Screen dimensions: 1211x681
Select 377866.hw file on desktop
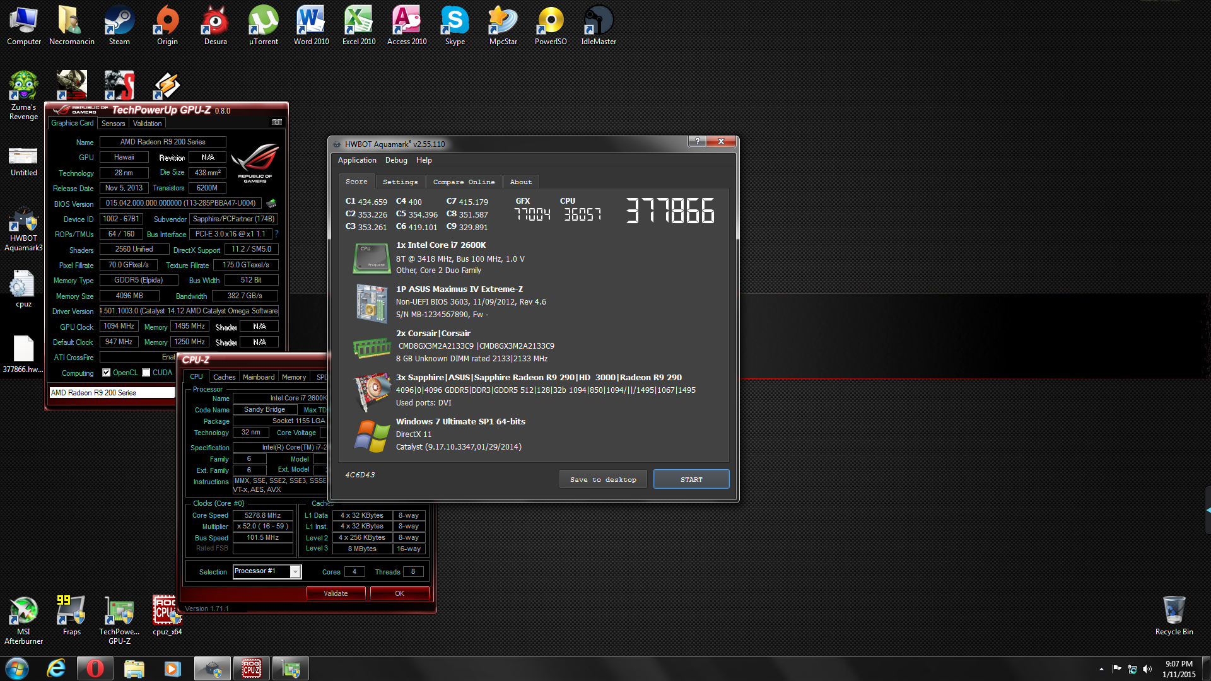coord(23,354)
